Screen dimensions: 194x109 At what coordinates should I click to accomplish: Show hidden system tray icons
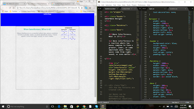[x=160, y=107]
